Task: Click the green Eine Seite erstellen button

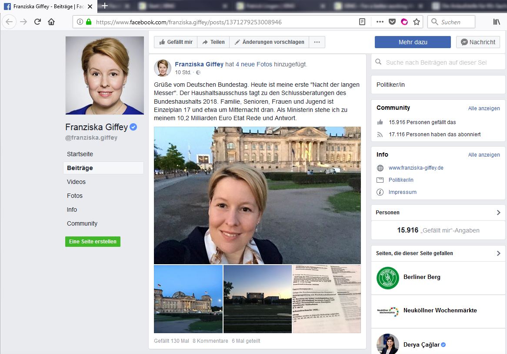Action: 93,241
